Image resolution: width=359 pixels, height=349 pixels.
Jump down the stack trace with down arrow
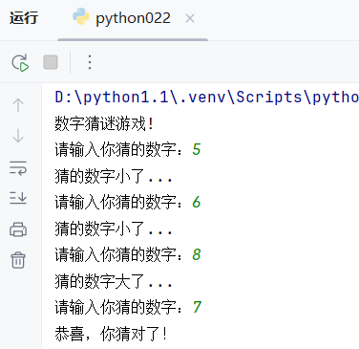(x=18, y=136)
